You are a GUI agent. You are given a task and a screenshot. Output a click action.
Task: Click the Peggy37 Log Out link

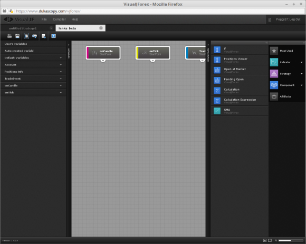[x=288, y=19]
